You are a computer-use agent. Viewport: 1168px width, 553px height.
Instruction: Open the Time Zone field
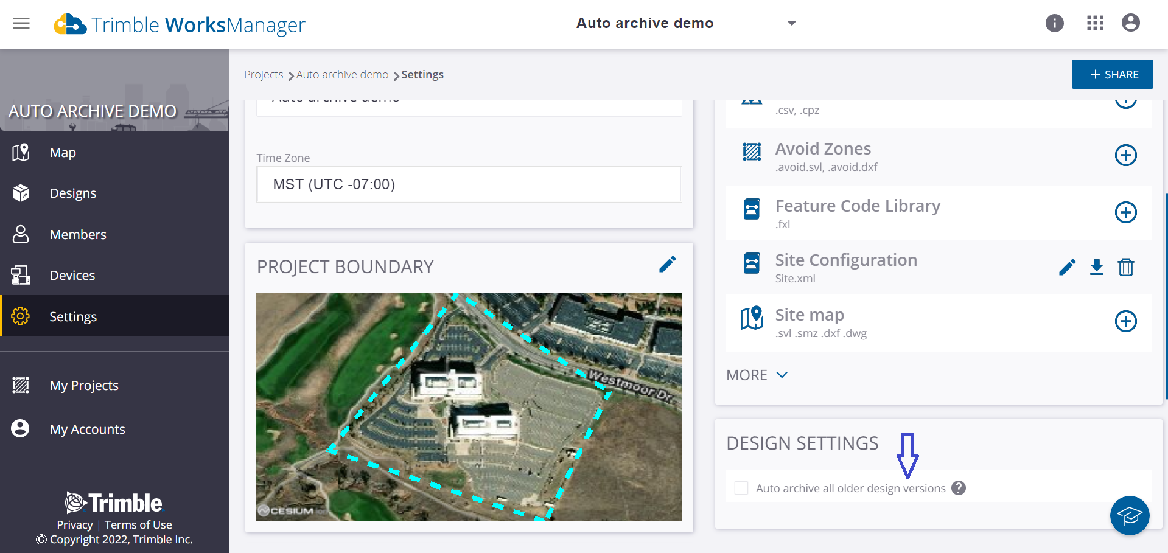coord(469,184)
